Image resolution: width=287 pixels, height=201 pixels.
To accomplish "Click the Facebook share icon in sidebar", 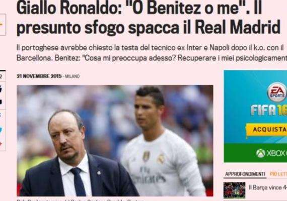I will [x=1, y=116].
